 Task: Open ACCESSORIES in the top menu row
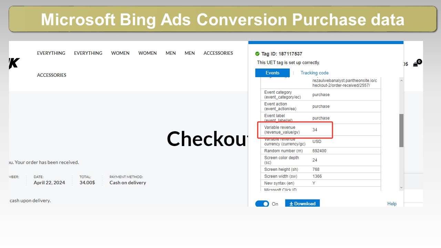tap(218, 53)
